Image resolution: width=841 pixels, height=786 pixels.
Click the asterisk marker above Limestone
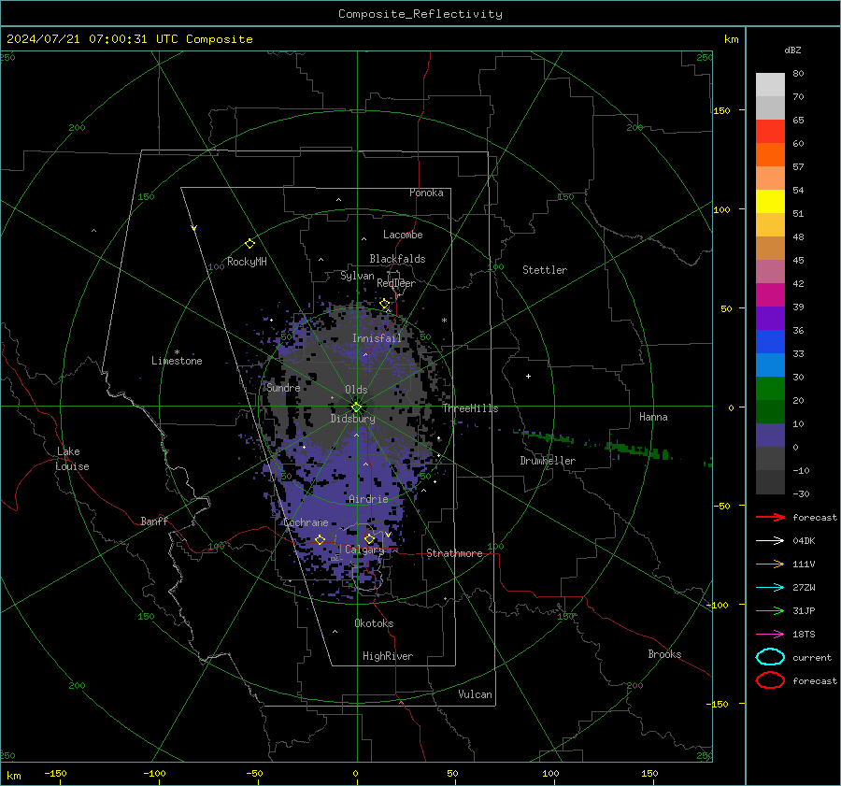coord(177,352)
